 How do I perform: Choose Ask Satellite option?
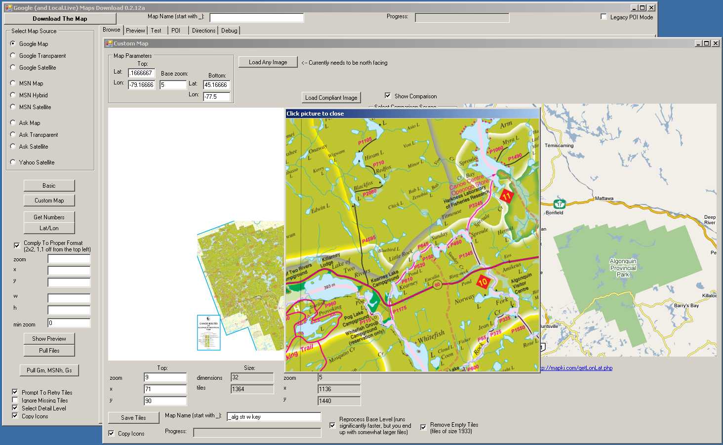tap(13, 146)
